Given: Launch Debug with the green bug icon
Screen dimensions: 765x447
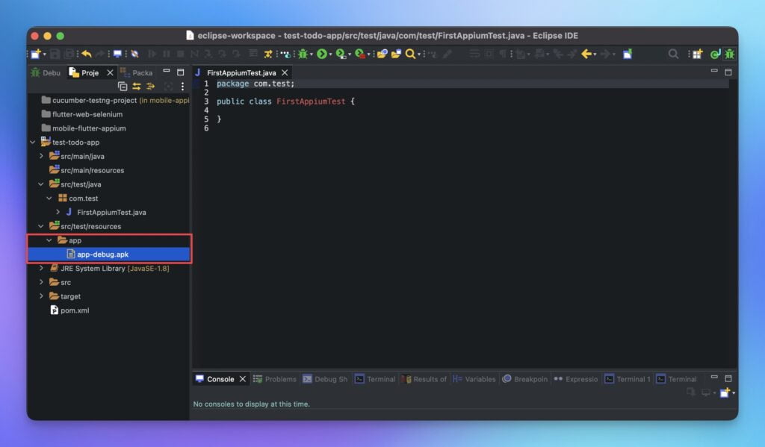Looking at the screenshot, I should click(303, 54).
